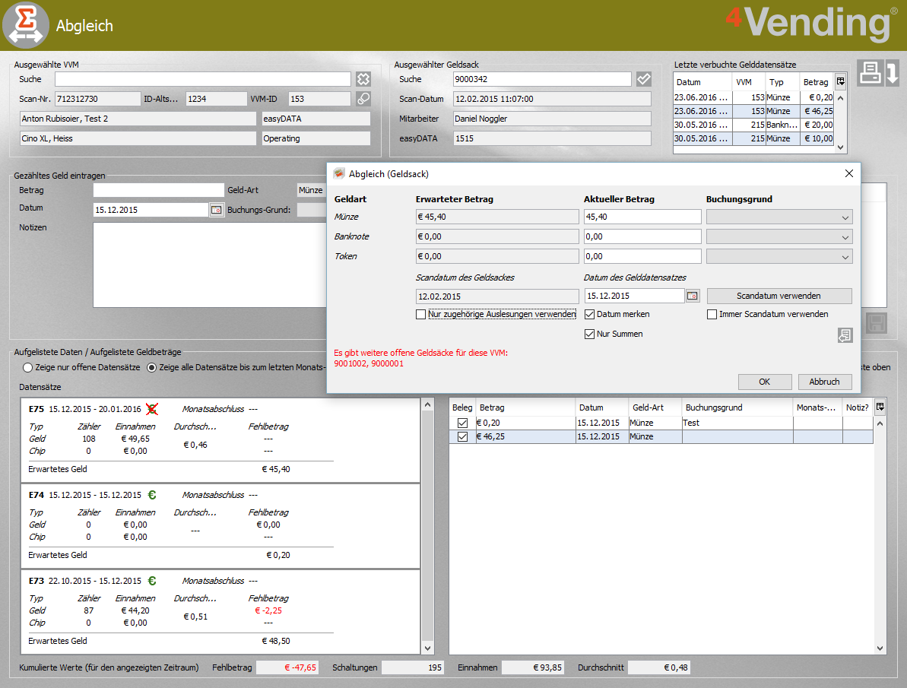Click cumulative Einnahmen value € 93,85
This screenshot has height=688, width=907.
click(532, 667)
